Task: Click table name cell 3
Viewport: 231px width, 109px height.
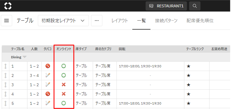Action: 18,85
